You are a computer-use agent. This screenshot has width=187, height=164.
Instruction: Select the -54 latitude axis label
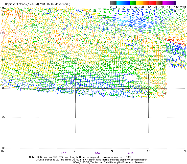[x=2, y=60]
